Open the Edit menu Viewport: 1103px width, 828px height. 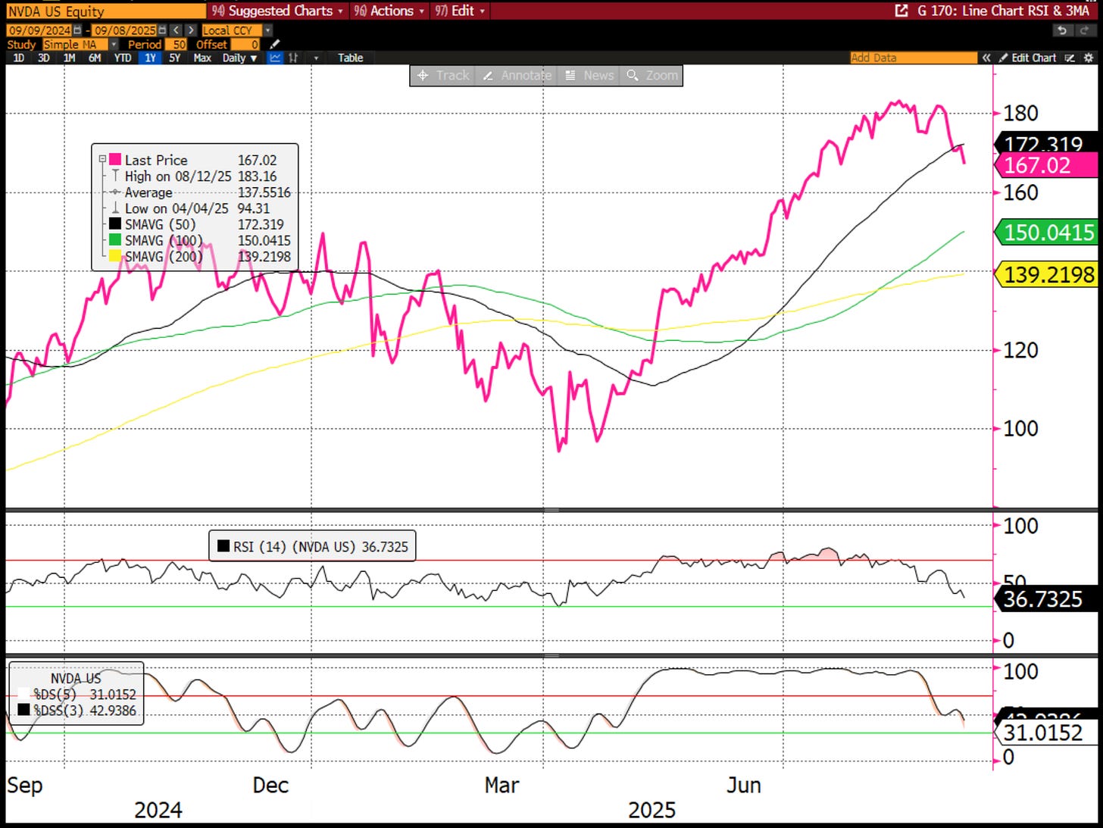pos(459,11)
